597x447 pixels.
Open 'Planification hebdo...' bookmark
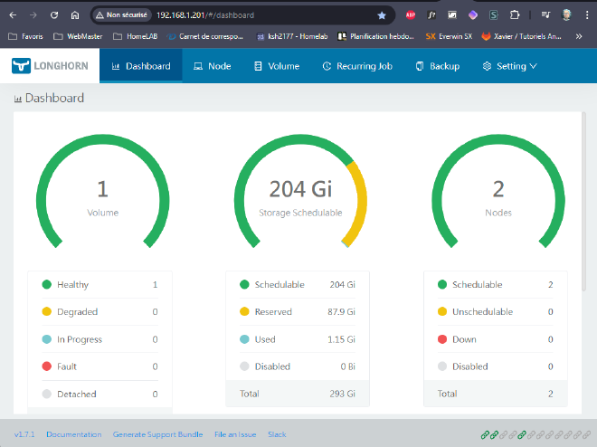[376, 36]
